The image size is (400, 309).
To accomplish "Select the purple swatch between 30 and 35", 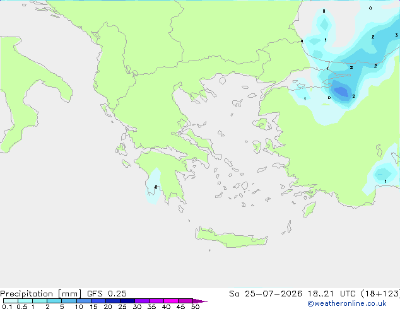I will 142,301.
